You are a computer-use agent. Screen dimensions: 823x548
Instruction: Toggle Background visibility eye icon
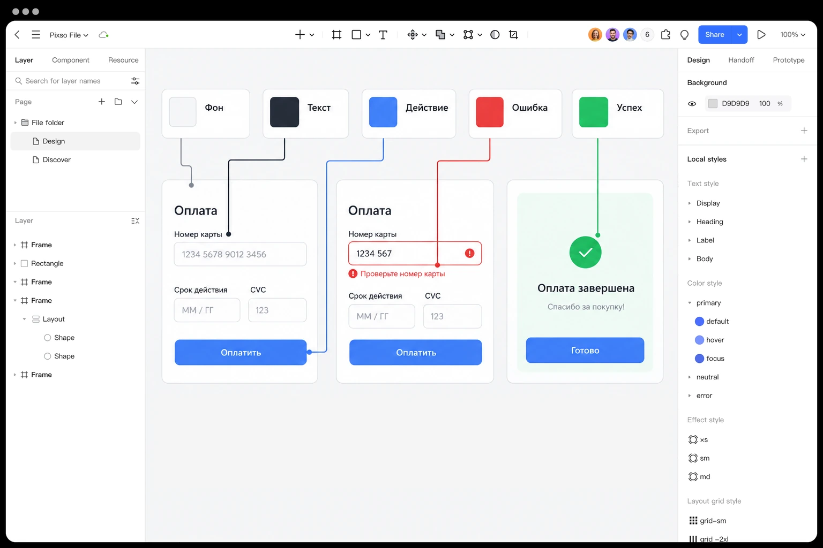[x=692, y=104]
